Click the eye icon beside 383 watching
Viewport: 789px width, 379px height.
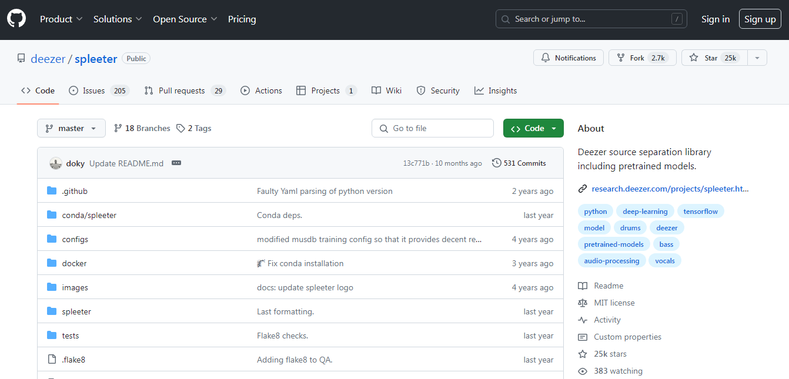pos(583,371)
